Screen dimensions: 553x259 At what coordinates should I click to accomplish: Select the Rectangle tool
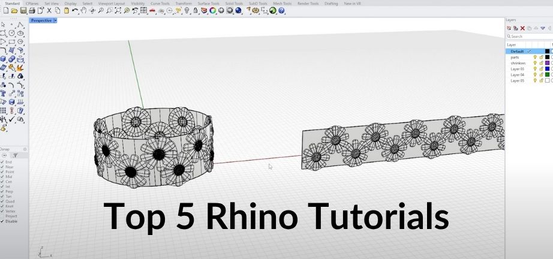11,42
